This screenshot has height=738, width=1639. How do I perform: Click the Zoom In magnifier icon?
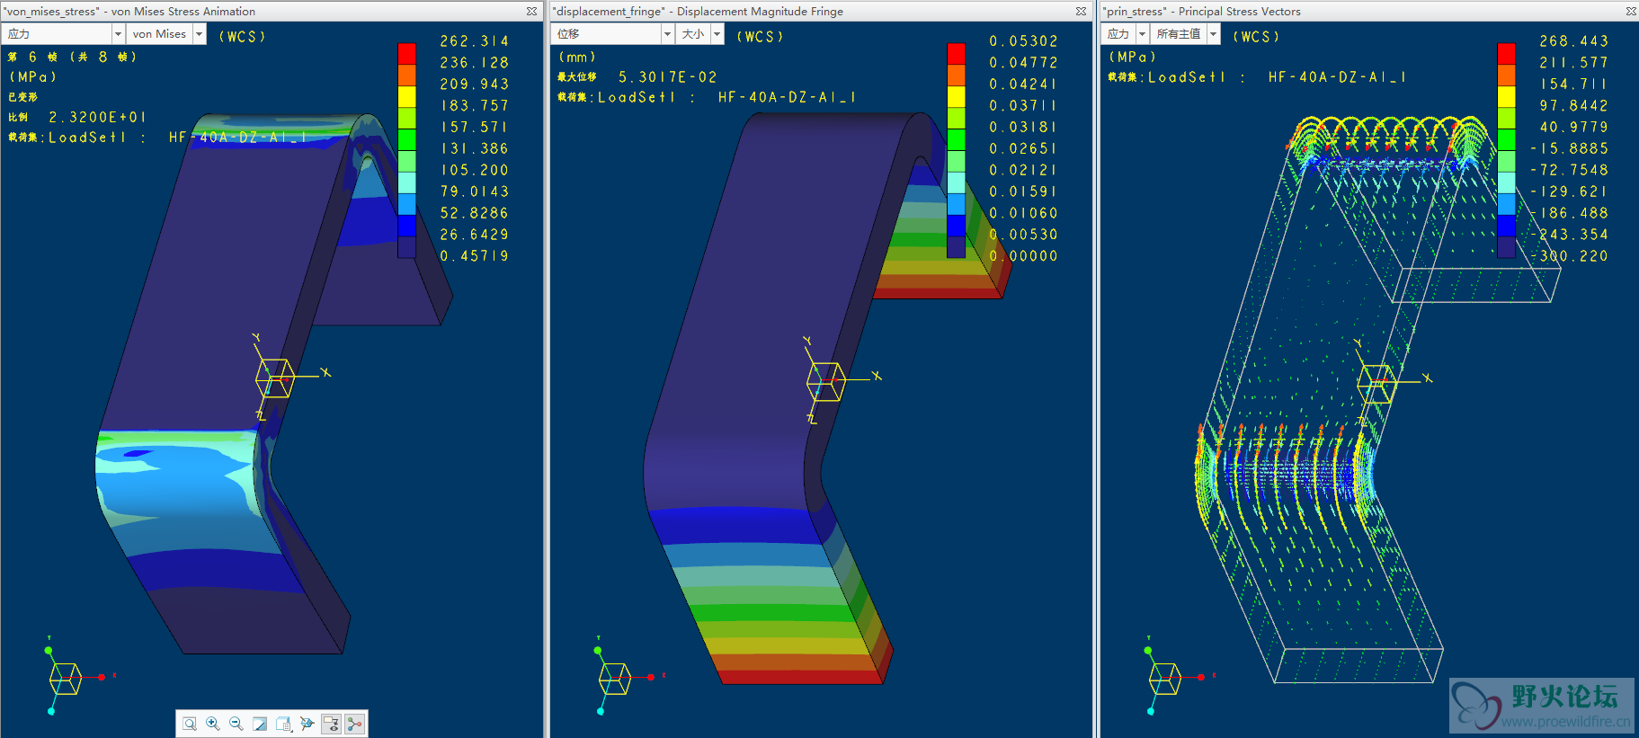click(213, 724)
